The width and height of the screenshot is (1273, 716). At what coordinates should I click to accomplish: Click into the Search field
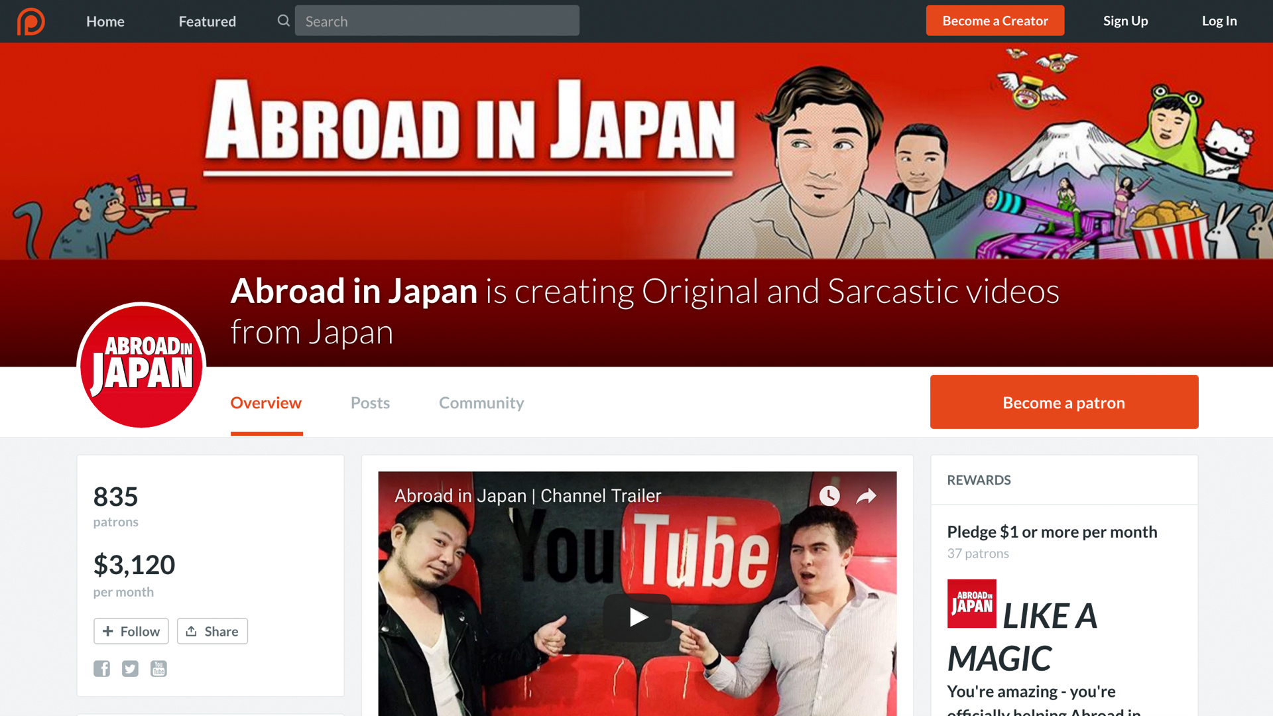(x=438, y=21)
